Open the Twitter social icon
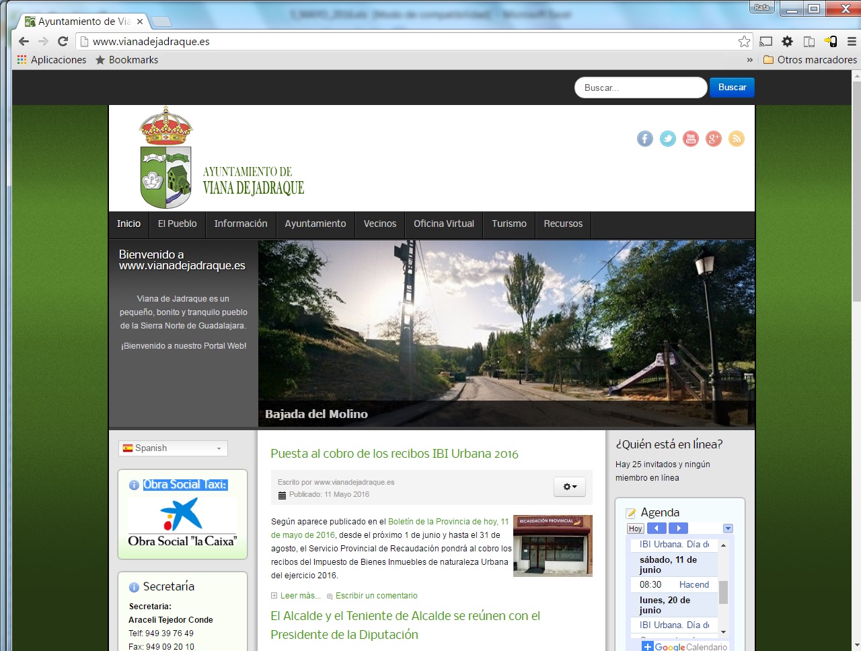Viewport: 861px width, 651px height. point(667,139)
